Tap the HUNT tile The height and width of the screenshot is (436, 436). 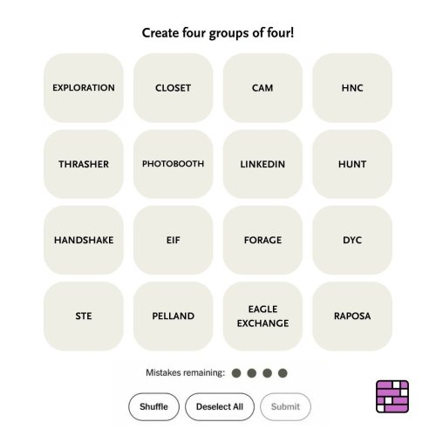tap(352, 164)
